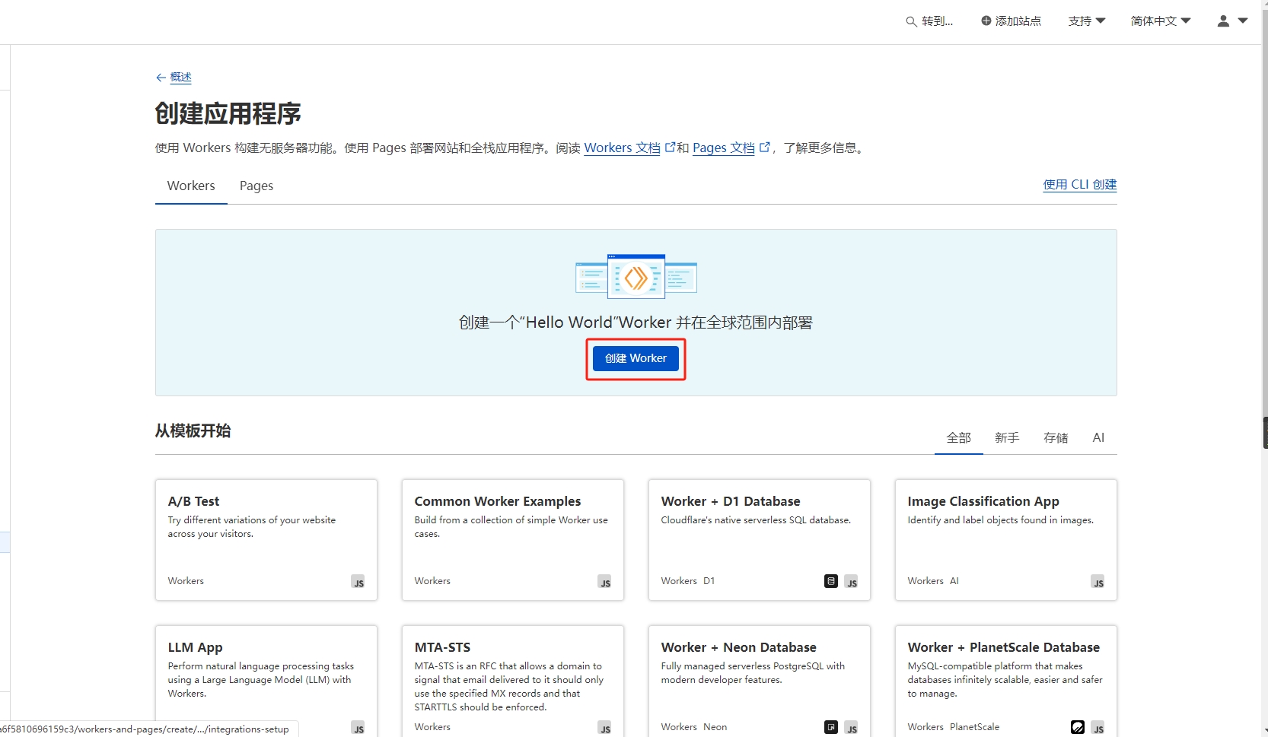The height and width of the screenshot is (737, 1268).
Task: Open the Common Worker Examples template card
Action: (513, 540)
